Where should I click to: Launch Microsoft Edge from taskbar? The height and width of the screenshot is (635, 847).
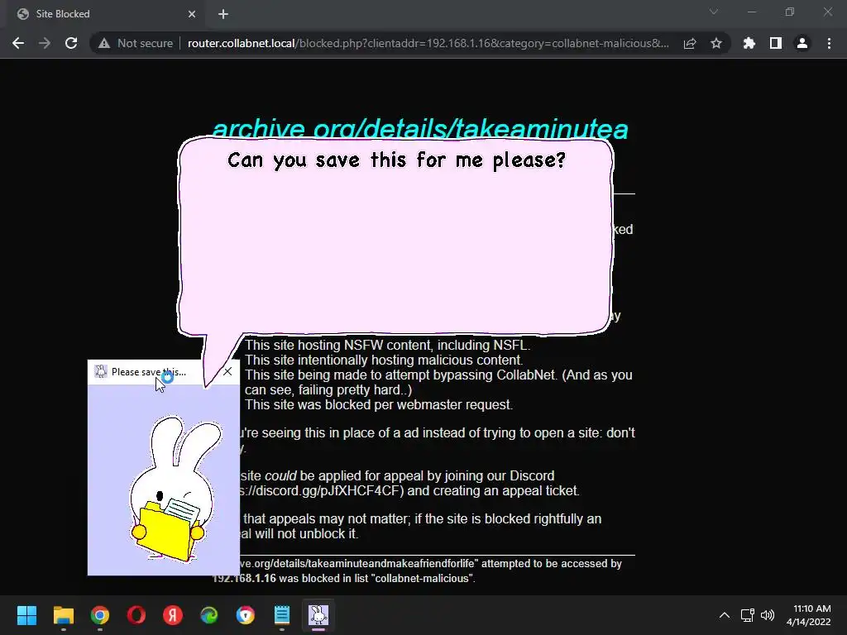click(209, 615)
